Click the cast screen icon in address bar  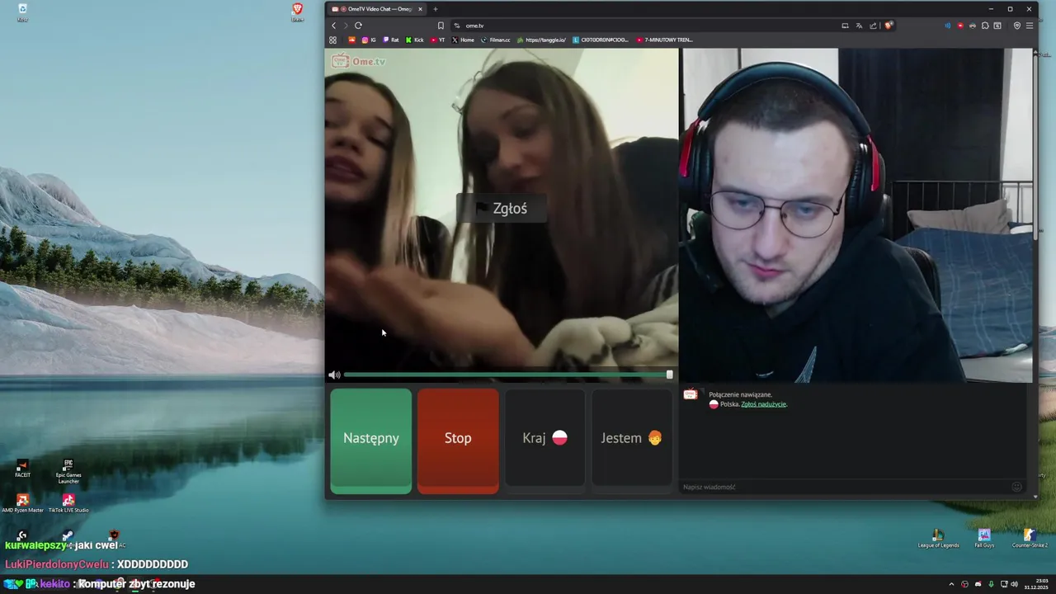coord(845,26)
